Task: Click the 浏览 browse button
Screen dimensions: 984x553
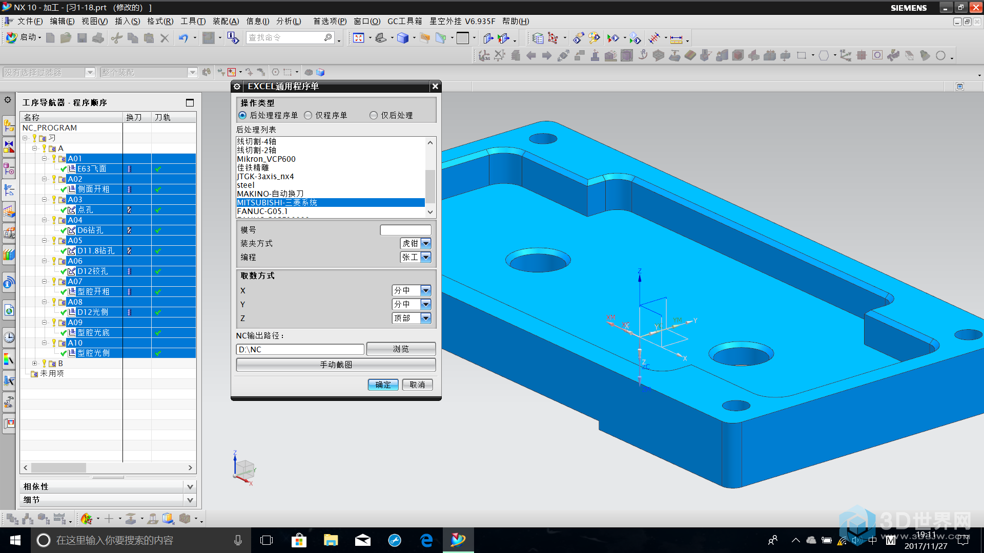Action: point(401,349)
